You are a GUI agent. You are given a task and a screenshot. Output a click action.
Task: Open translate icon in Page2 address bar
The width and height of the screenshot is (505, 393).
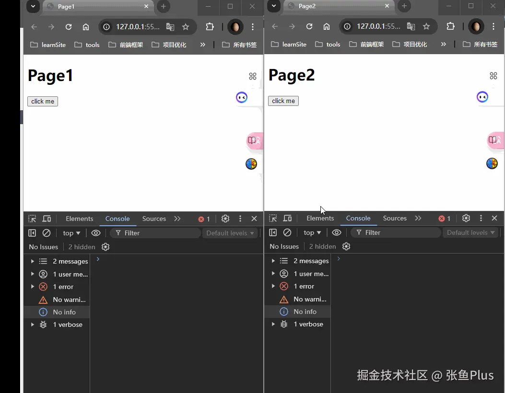[x=411, y=26]
